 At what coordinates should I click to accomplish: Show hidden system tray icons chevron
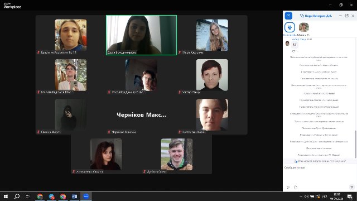click(x=301, y=197)
